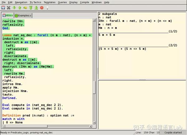
Task: Click the script editor scroll up arrow
Action: pyautogui.click(x=94, y=20)
